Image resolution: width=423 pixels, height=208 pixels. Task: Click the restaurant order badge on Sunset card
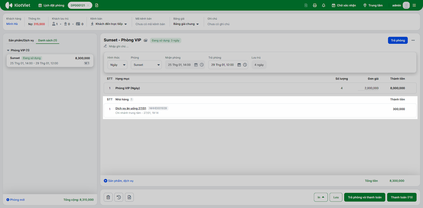click(87, 63)
